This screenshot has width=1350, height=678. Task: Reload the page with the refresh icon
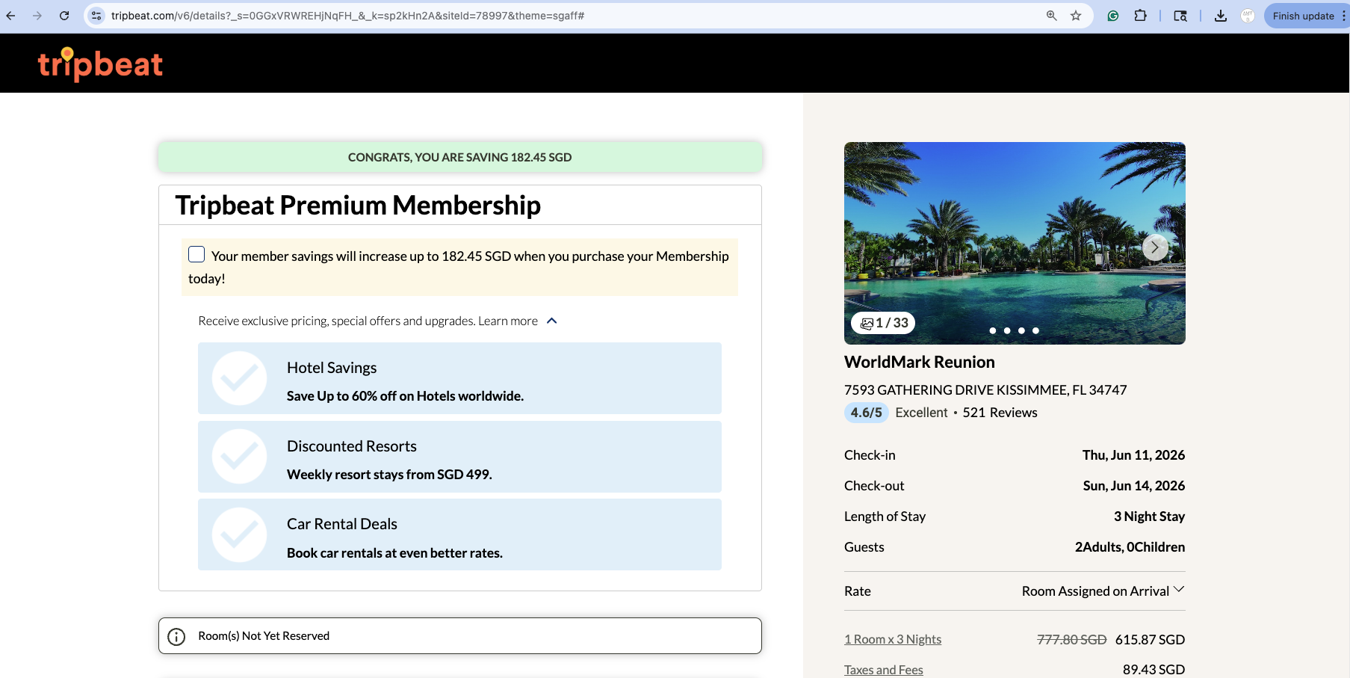pos(64,16)
